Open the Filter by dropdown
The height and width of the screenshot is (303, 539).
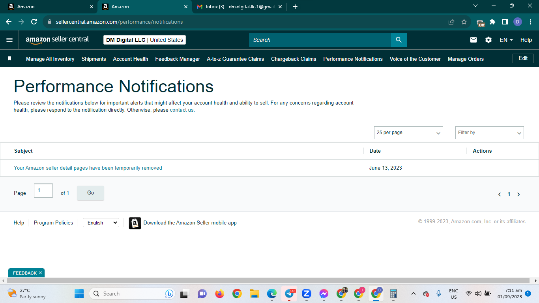[x=489, y=133]
